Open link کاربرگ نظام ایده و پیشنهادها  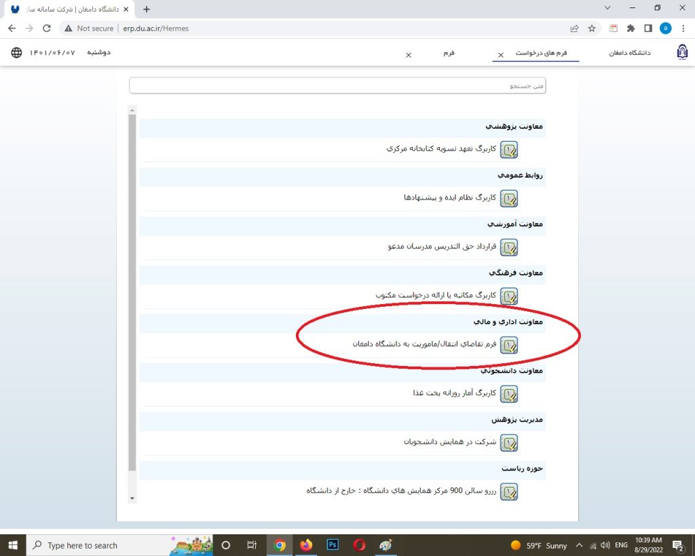pos(450,198)
